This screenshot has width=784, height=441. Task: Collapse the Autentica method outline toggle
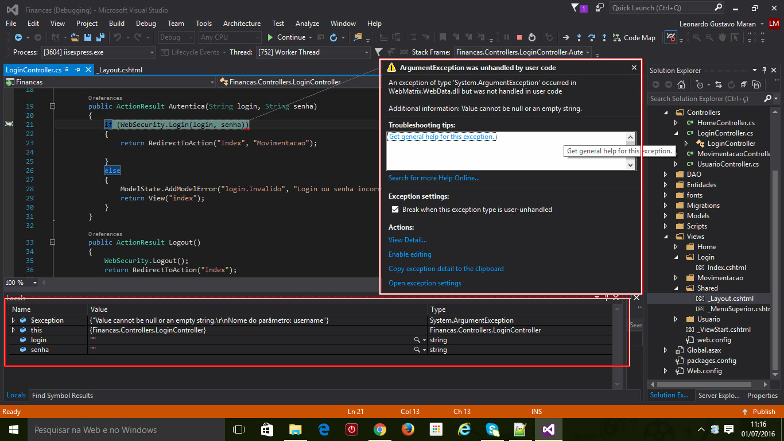pos(52,106)
